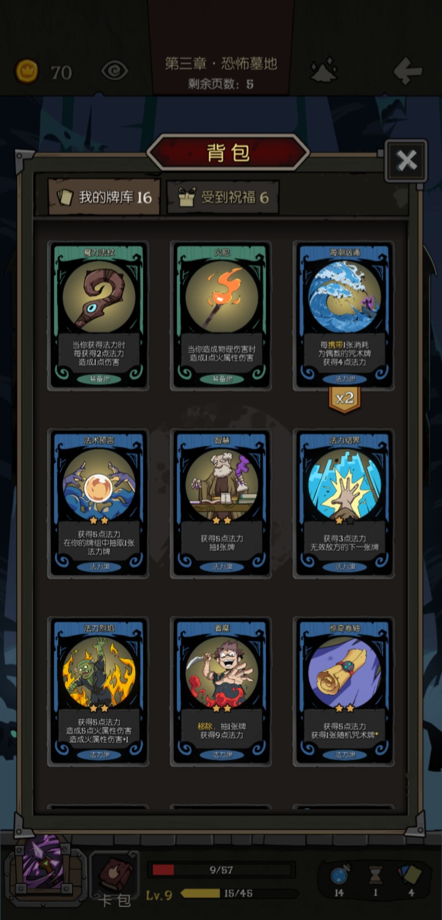Tap the back arrow icon
This screenshot has width=442, height=920.
[x=407, y=71]
